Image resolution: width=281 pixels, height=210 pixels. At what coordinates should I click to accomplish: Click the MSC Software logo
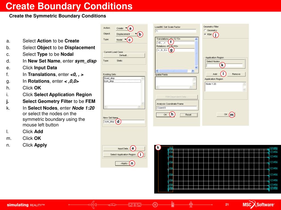click(258, 205)
